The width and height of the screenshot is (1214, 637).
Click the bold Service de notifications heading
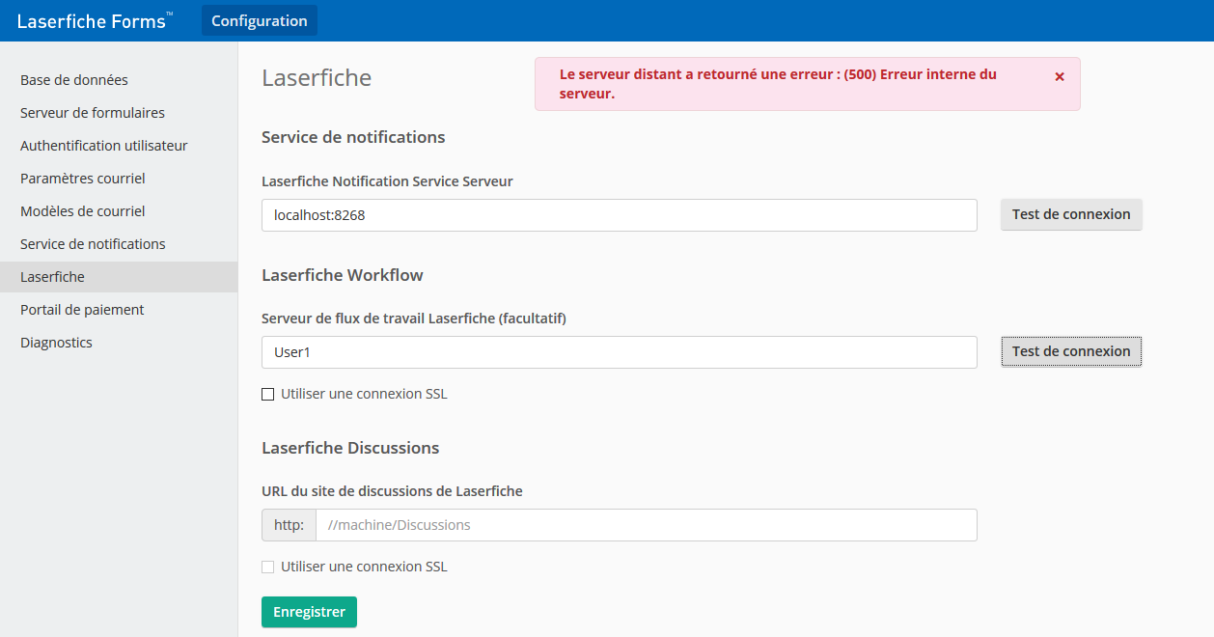[x=353, y=137]
